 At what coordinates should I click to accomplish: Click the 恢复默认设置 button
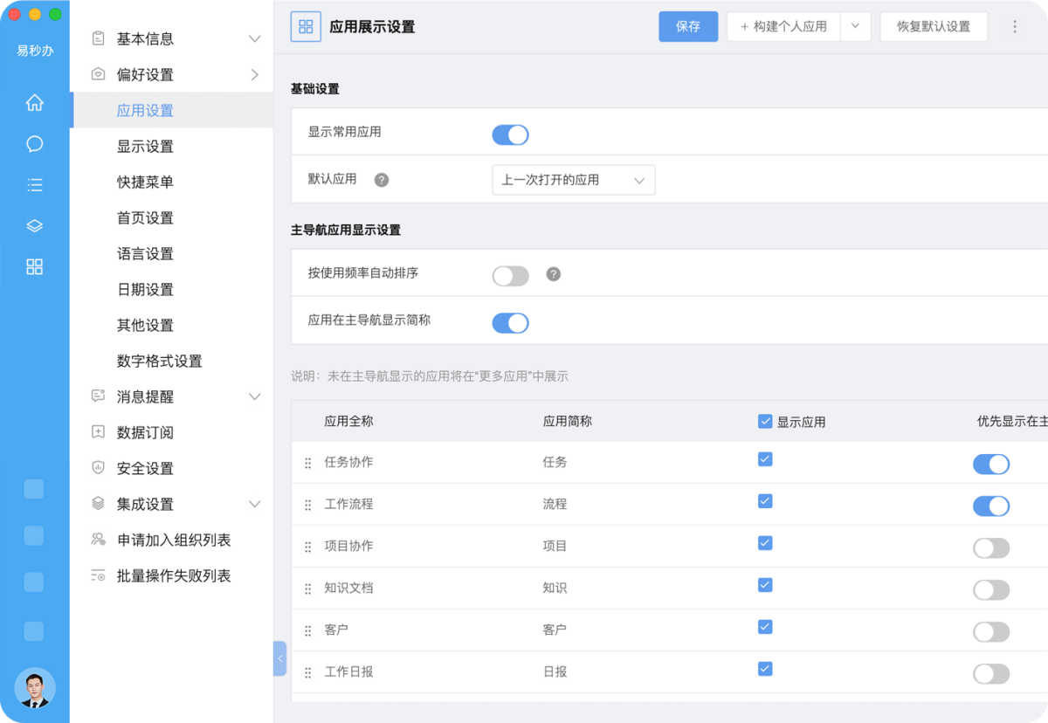[x=934, y=26]
